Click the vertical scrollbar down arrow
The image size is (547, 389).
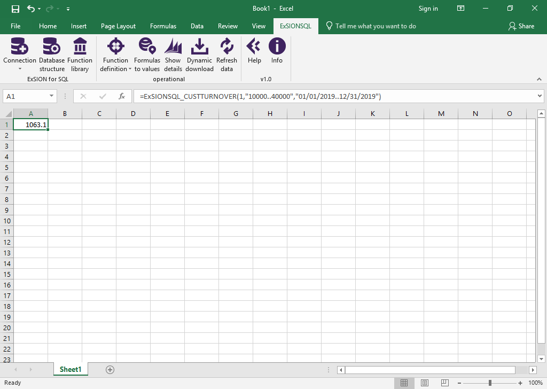(x=541, y=359)
